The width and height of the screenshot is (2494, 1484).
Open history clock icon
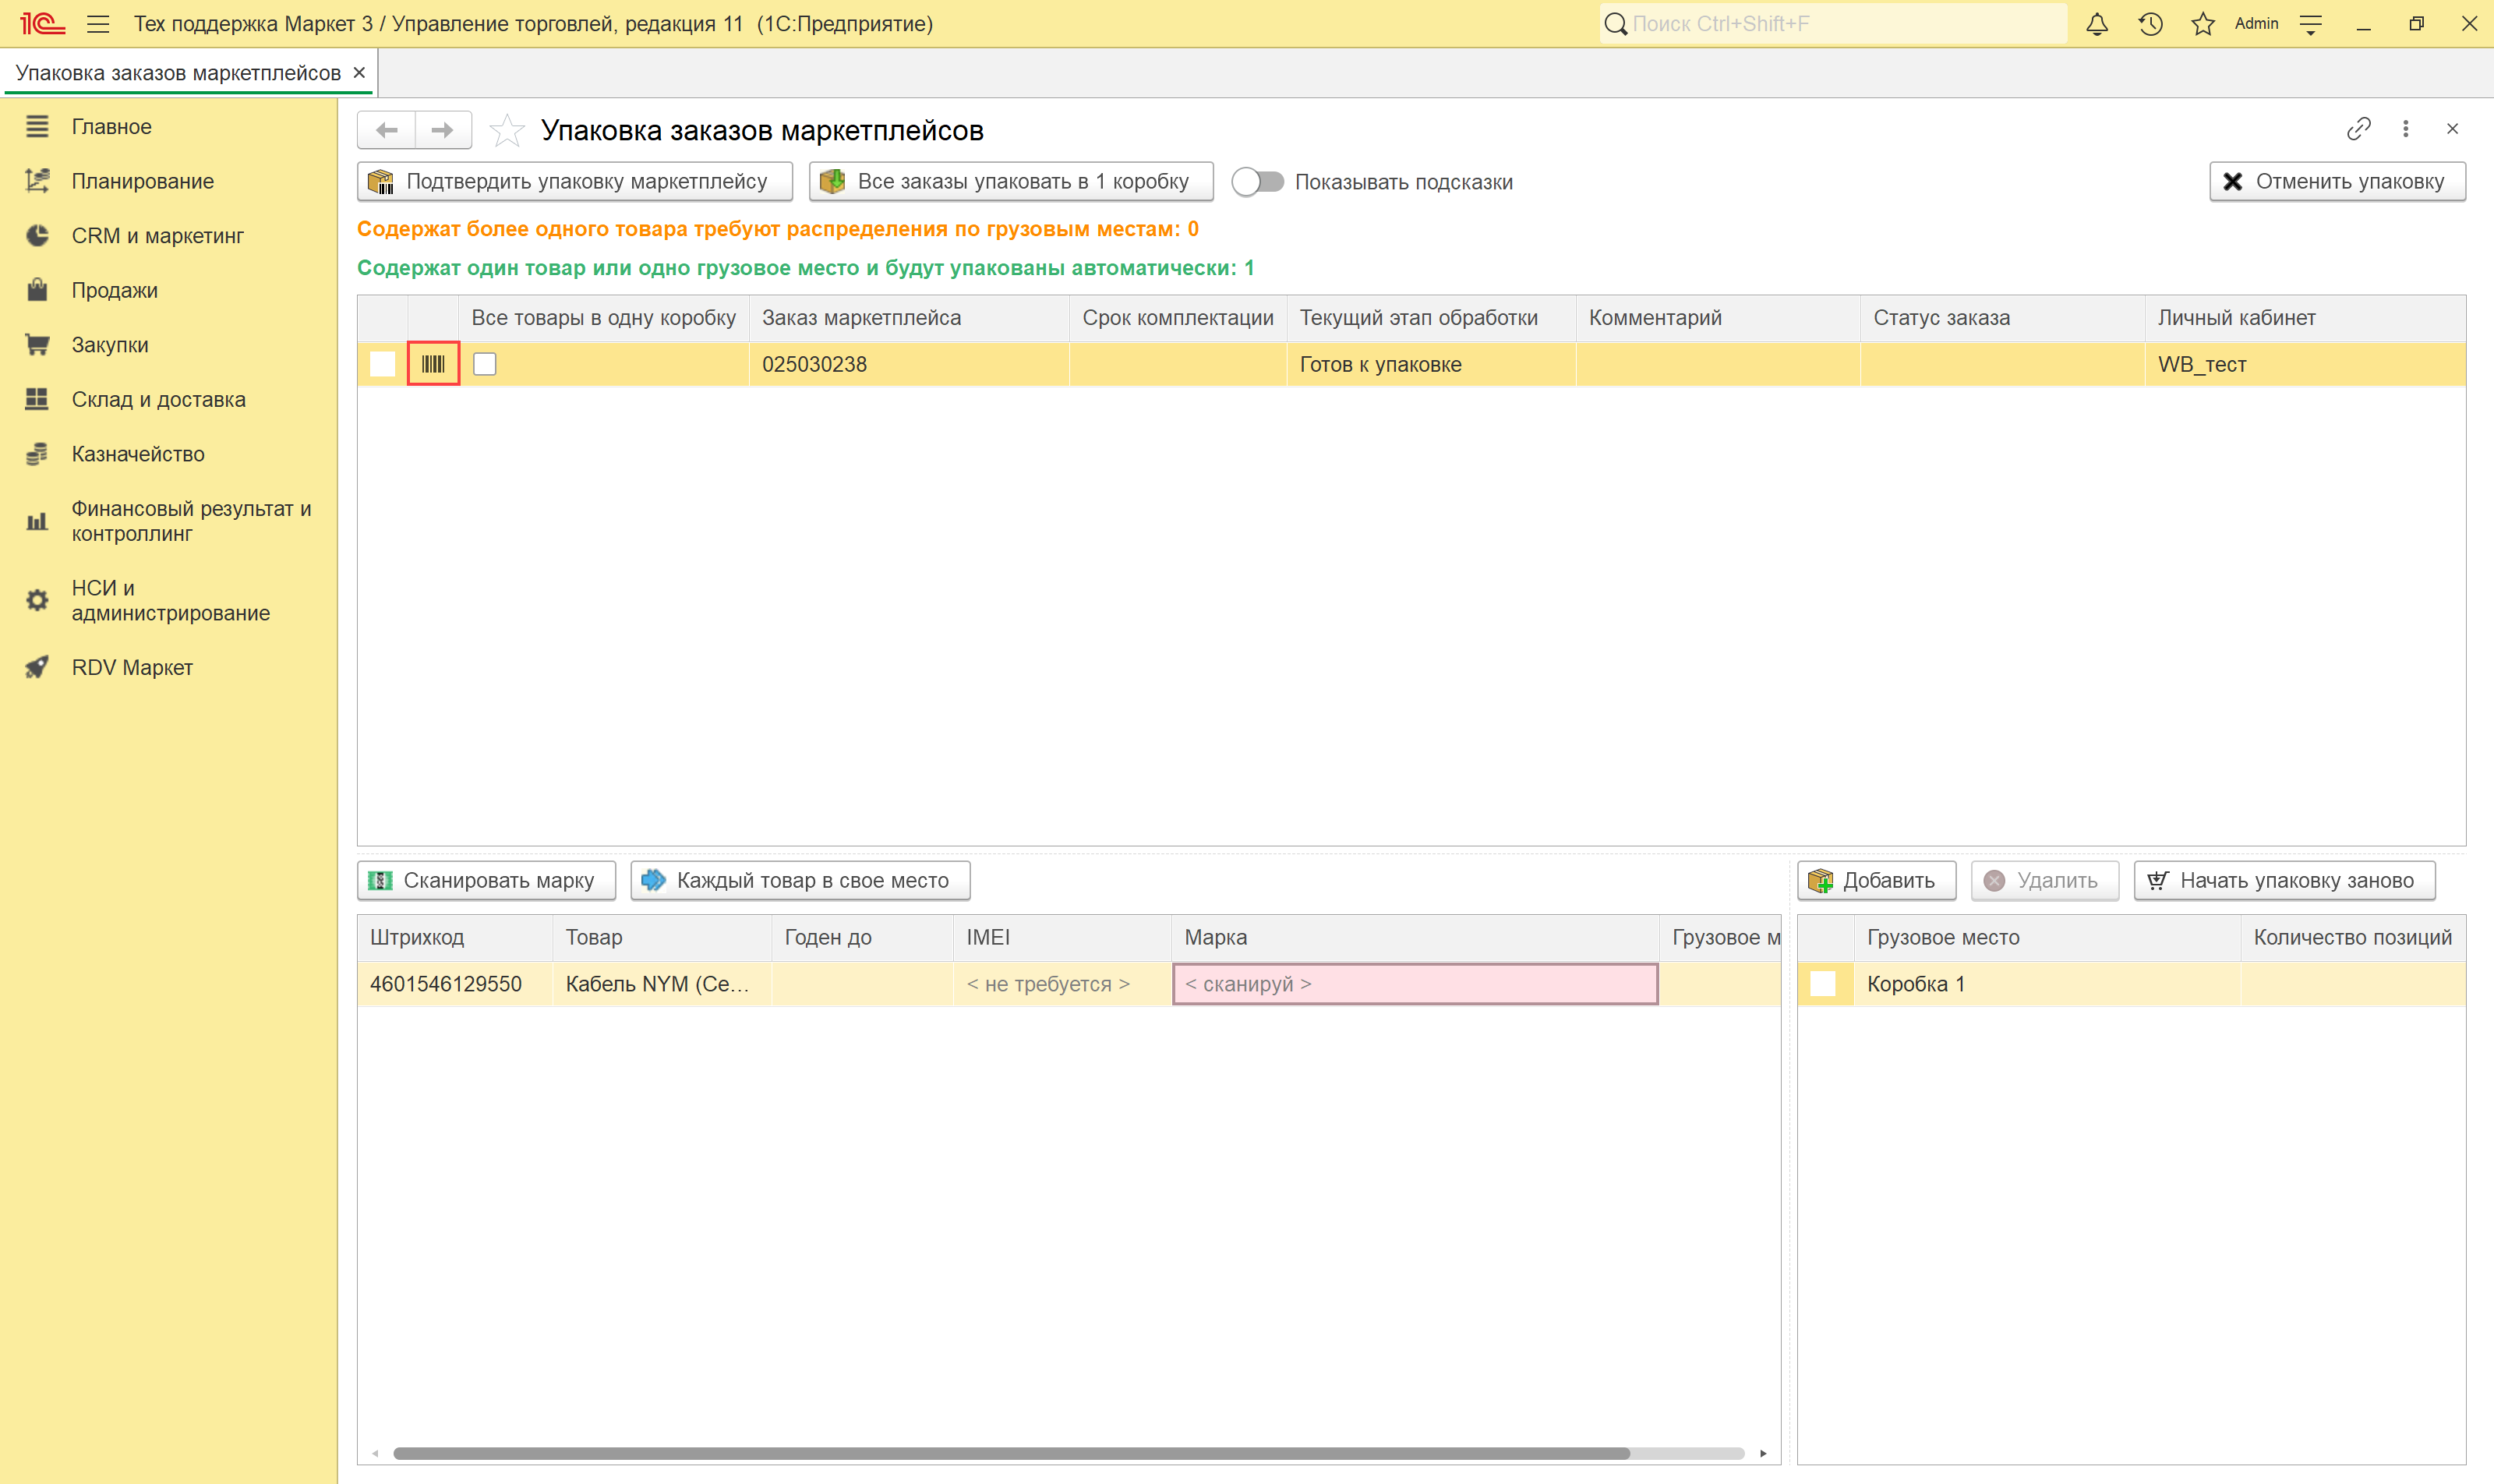pos(2150,24)
